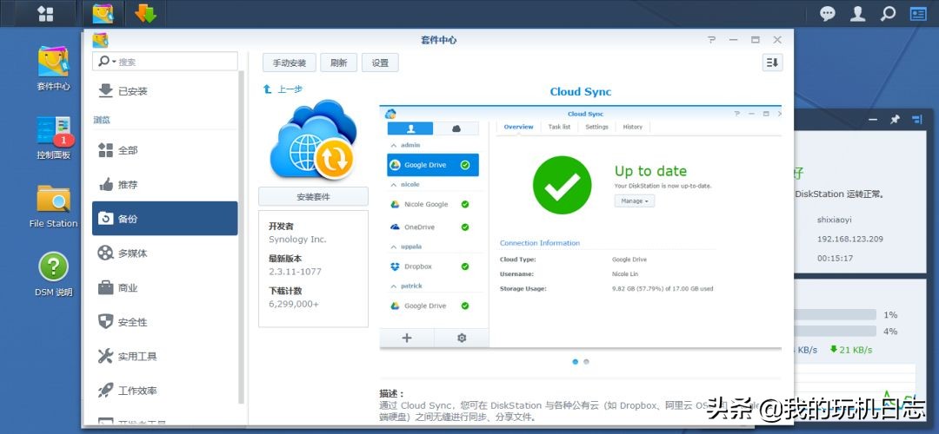Click the sidebar vertical scrollbar
Image resolution: width=939 pixels, height=434 pixels.
coord(242,236)
